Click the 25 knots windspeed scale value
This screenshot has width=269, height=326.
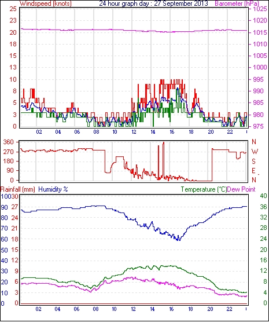pyautogui.click(x=13, y=9)
